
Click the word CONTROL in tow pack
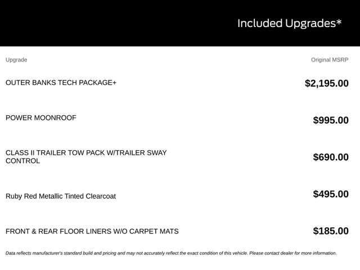(22, 161)
